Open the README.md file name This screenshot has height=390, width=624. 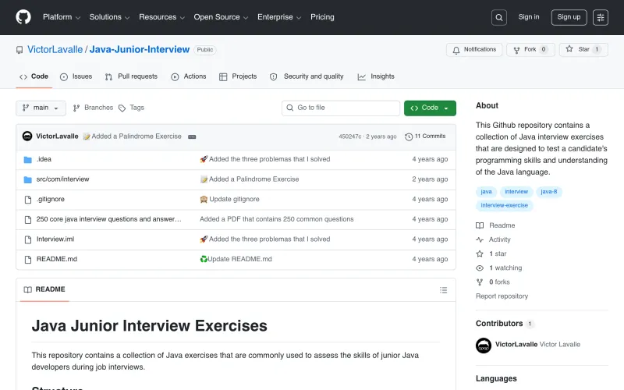[x=56, y=259]
